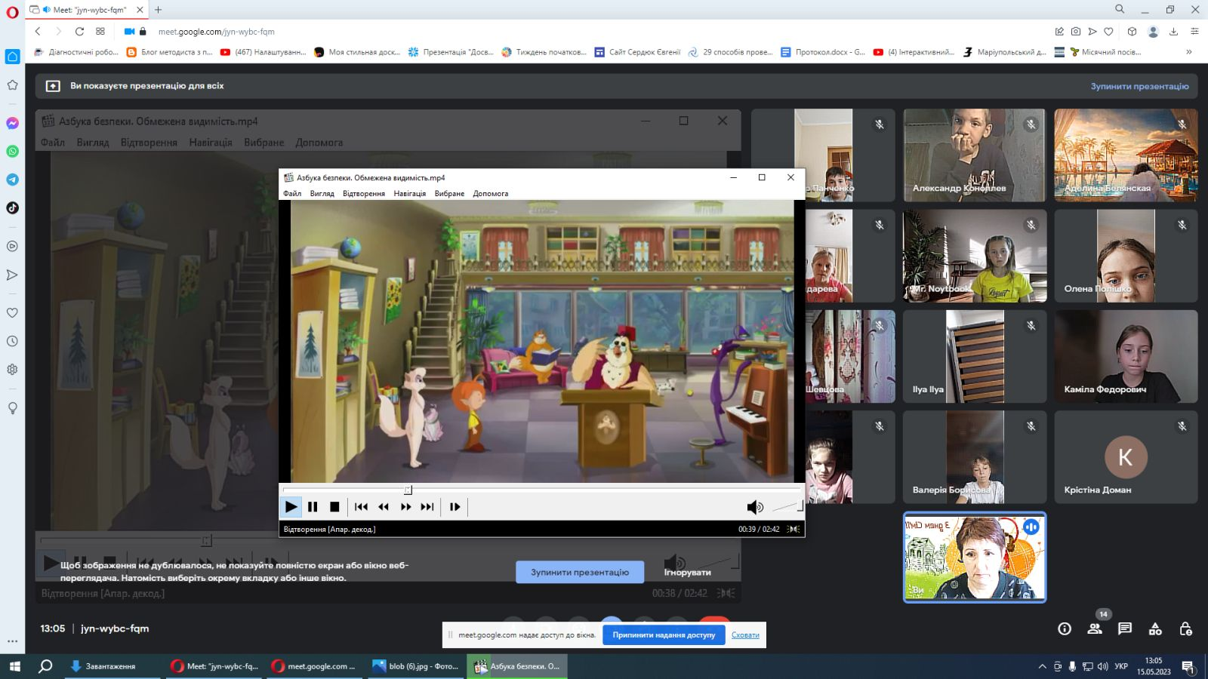
Task: Adjust the player's volume slider
Action: click(x=787, y=507)
